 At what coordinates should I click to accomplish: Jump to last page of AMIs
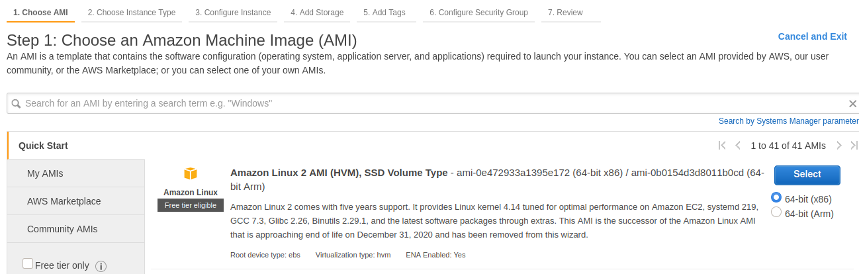click(x=854, y=146)
